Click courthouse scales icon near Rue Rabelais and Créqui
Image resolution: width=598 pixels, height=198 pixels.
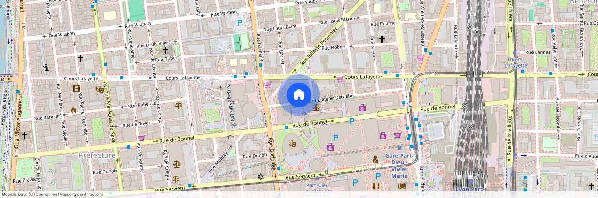point(179,105)
